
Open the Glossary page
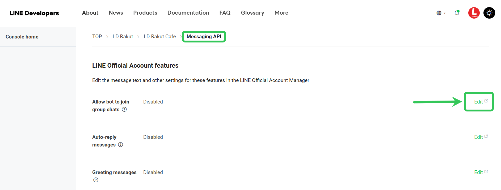pyautogui.click(x=252, y=13)
